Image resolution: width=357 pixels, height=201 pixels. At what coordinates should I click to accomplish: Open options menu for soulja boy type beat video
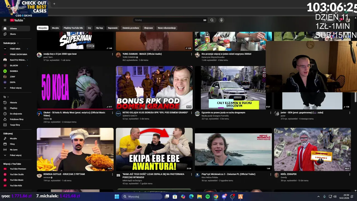(112, 54)
